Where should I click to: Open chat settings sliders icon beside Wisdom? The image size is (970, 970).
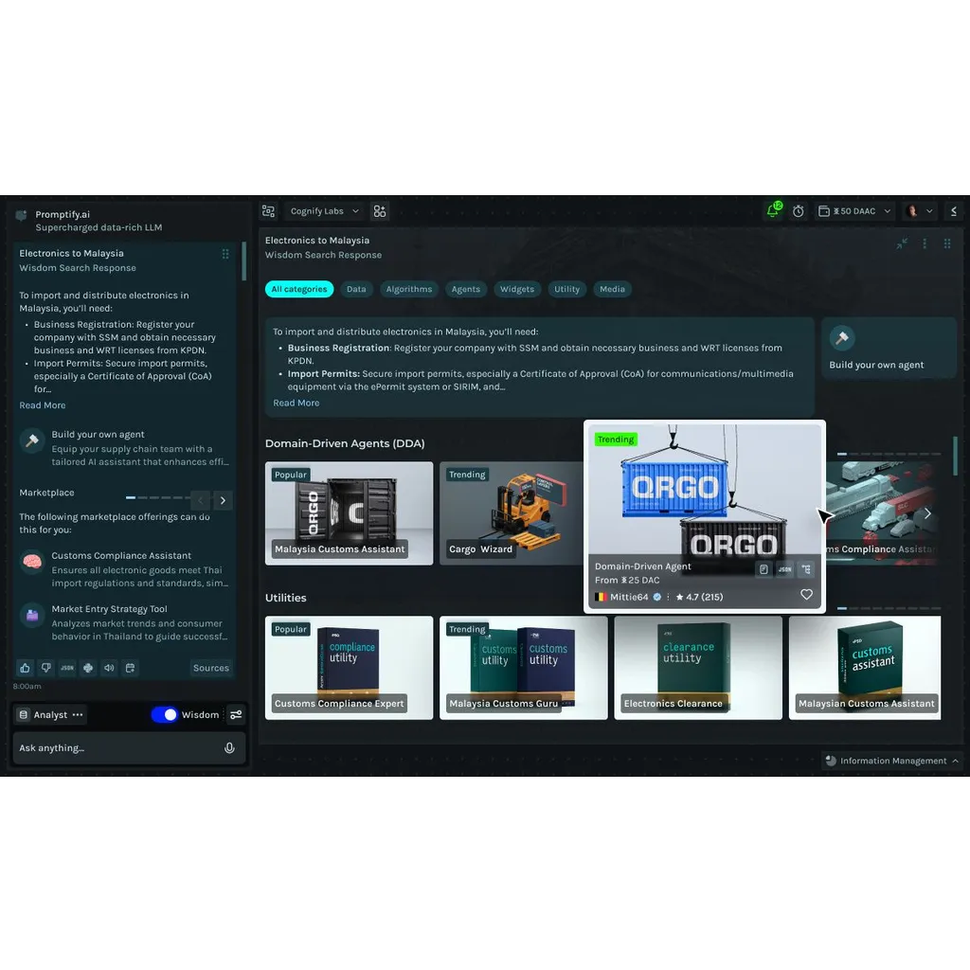click(x=236, y=714)
